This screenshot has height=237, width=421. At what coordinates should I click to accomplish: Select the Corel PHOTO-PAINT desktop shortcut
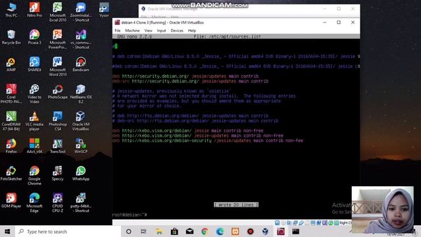click(11, 93)
